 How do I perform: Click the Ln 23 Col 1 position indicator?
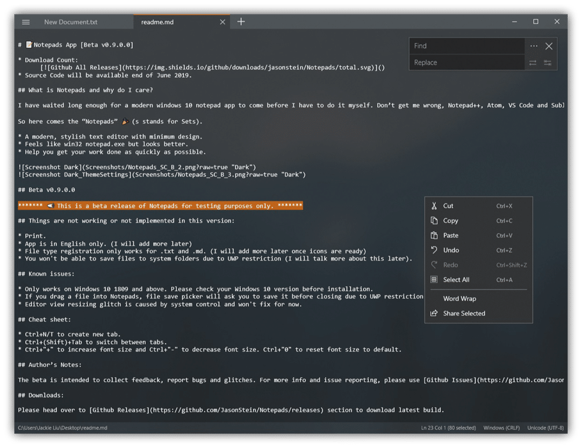click(449, 428)
